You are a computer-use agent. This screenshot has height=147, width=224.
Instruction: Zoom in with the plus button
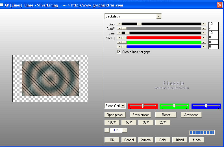point(107,130)
